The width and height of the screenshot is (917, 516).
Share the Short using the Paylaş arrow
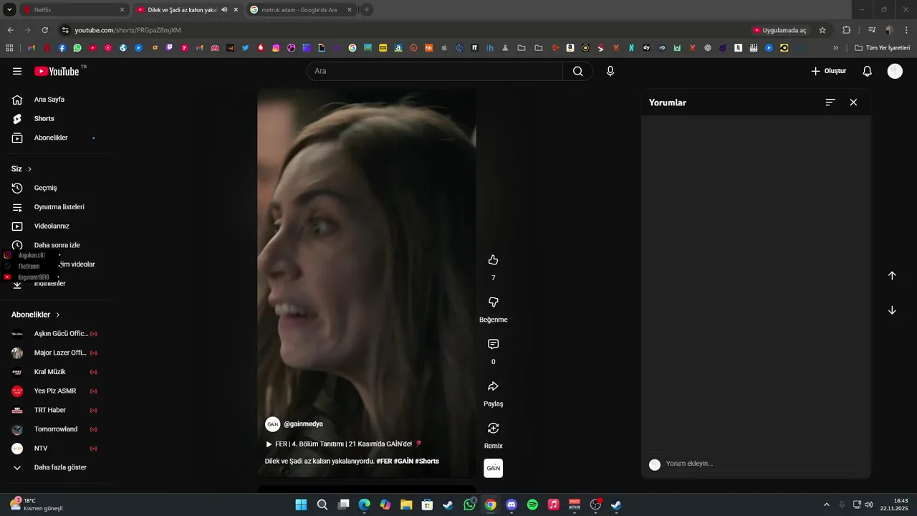click(x=493, y=386)
